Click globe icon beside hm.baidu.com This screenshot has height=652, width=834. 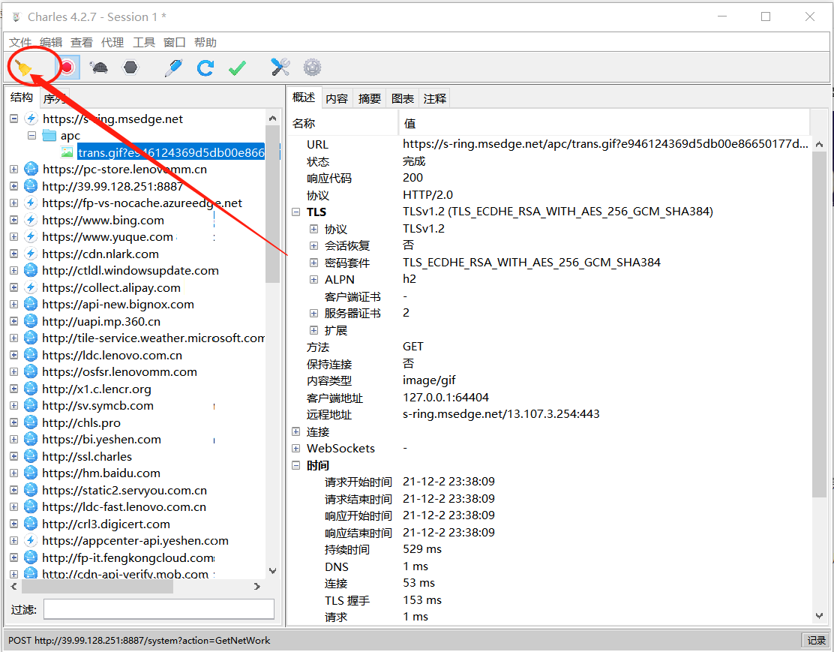31,473
